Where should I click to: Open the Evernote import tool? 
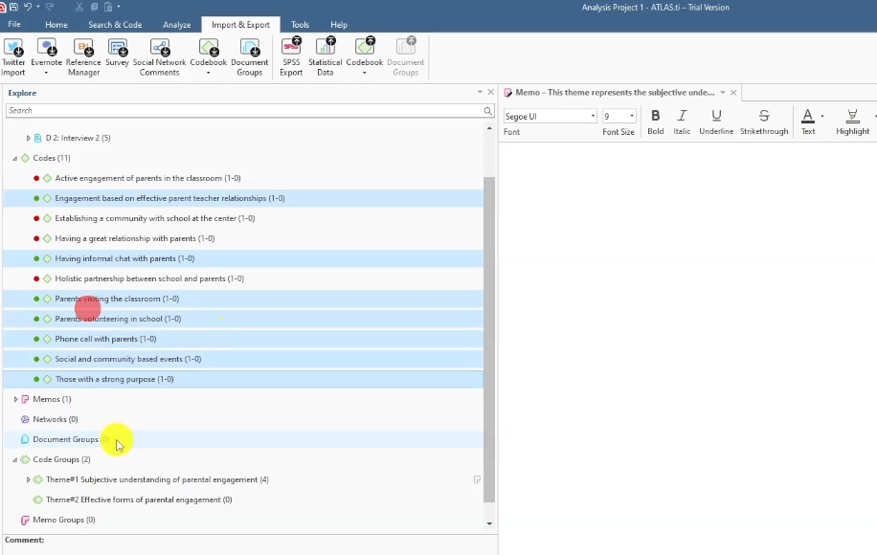[x=46, y=48]
